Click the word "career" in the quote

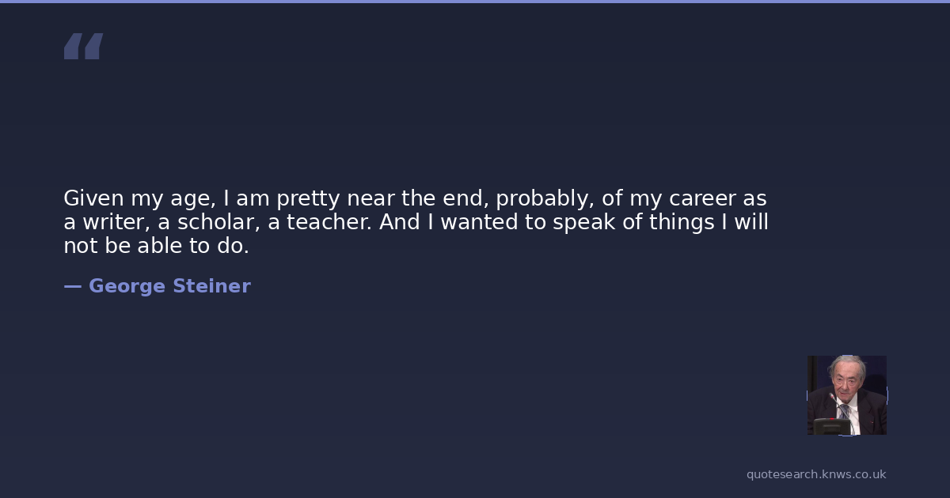click(x=703, y=198)
